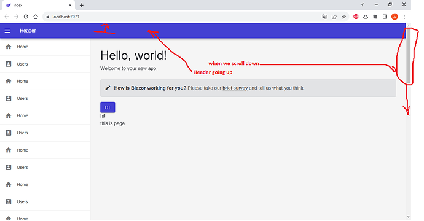Click the first Home icon in sidebar

click(9, 47)
